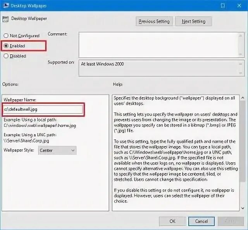Click the Supported on box up arrow
Viewport: 248px width, 230px height.
tap(240, 64)
